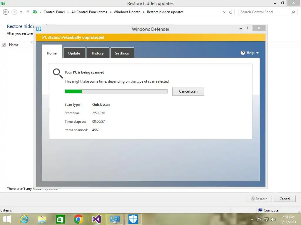
Task: Click All Control Panel Items breadcrumb
Action: [x=89, y=12]
